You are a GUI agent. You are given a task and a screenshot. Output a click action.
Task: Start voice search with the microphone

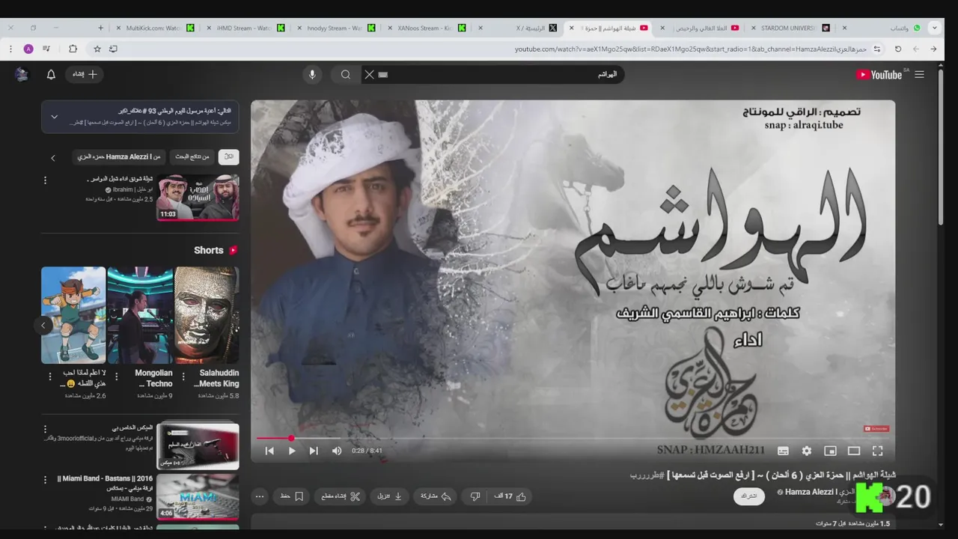312,74
